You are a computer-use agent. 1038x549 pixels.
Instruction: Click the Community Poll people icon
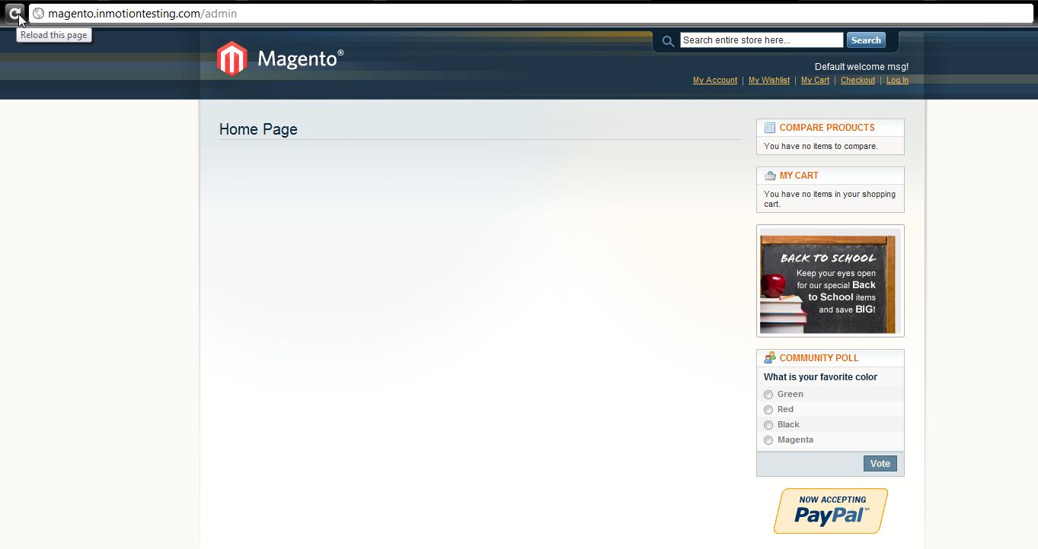[770, 357]
